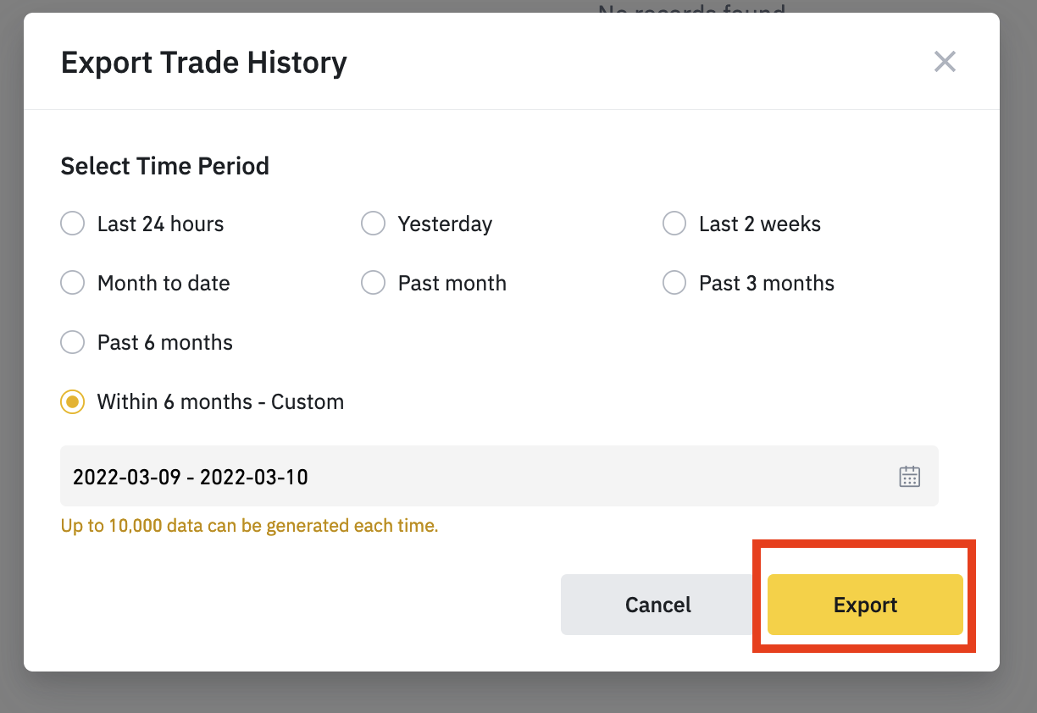
Task: Choose the Past month radio circle
Action: tap(374, 283)
